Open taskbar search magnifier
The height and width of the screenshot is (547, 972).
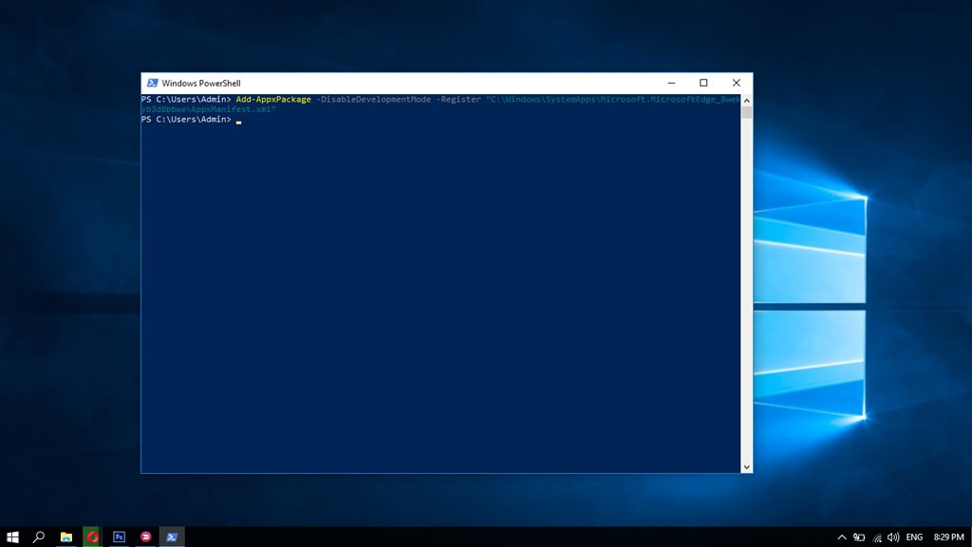point(38,538)
